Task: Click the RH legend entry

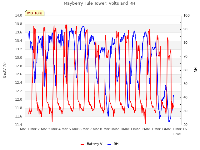Action: (113, 144)
